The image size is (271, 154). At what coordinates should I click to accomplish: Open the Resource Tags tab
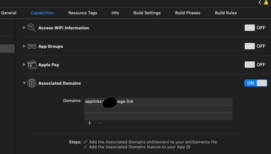click(83, 13)
